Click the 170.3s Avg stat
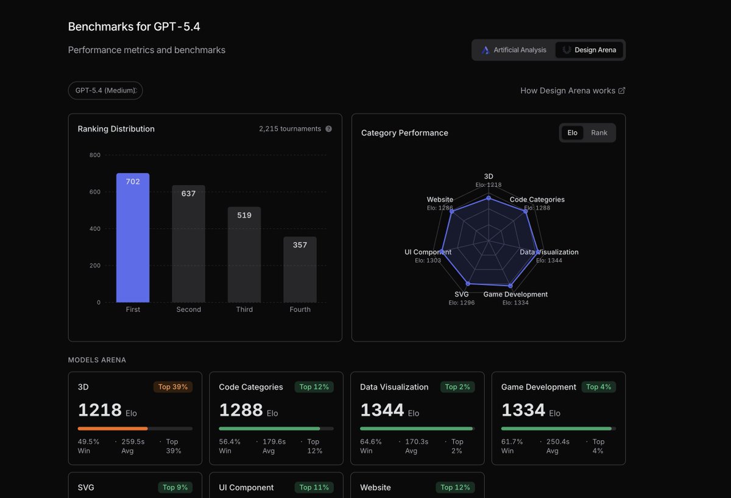The width and height of the screenshot is (731, 498). tap(418, 446)
